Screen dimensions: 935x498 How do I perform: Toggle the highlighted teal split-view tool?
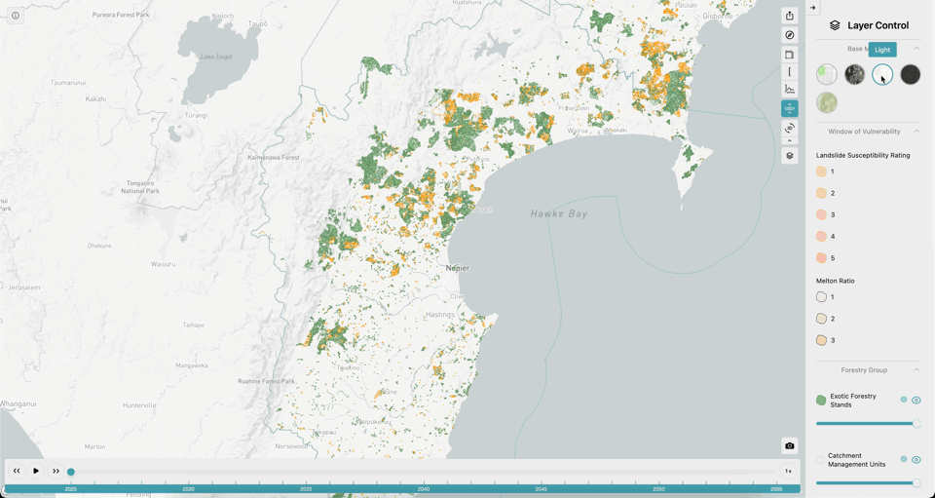790,108
